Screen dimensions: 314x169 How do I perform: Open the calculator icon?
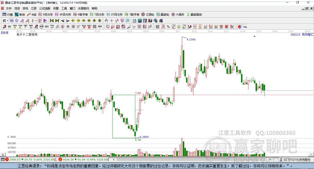point(140,21)
